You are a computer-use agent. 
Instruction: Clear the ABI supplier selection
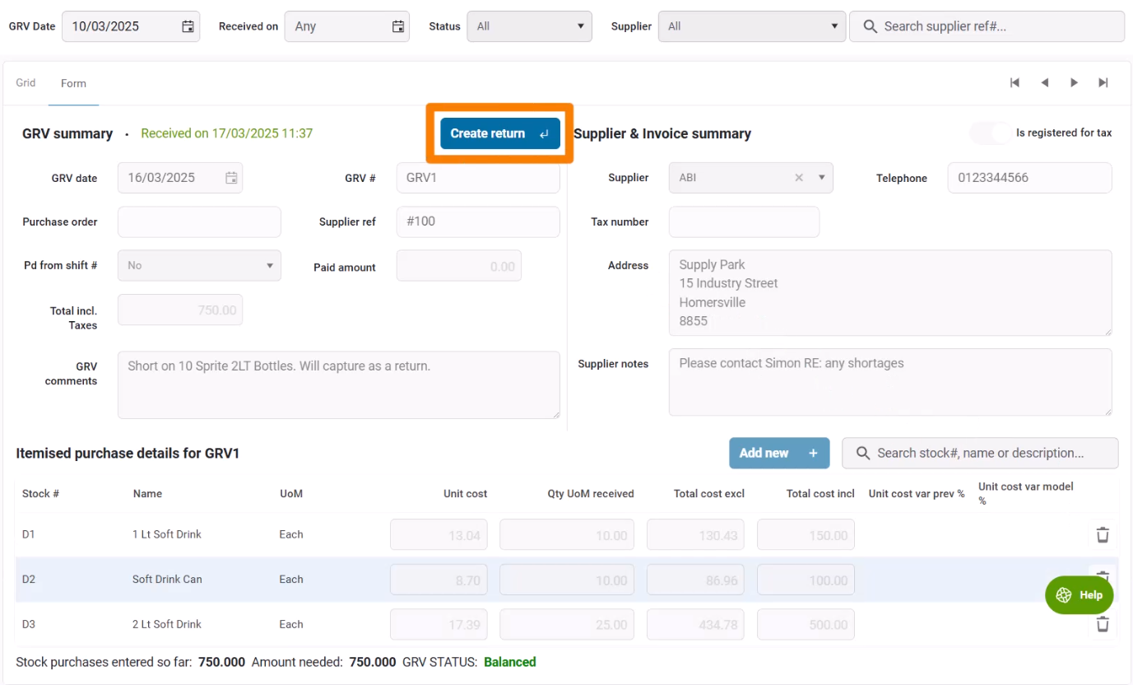point(798,178)
